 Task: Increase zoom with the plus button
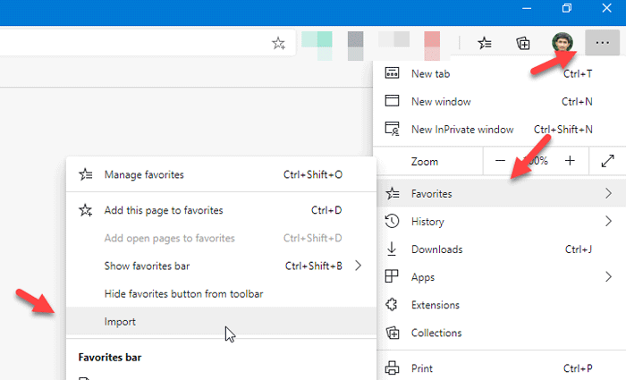click(x=570, y=161)
